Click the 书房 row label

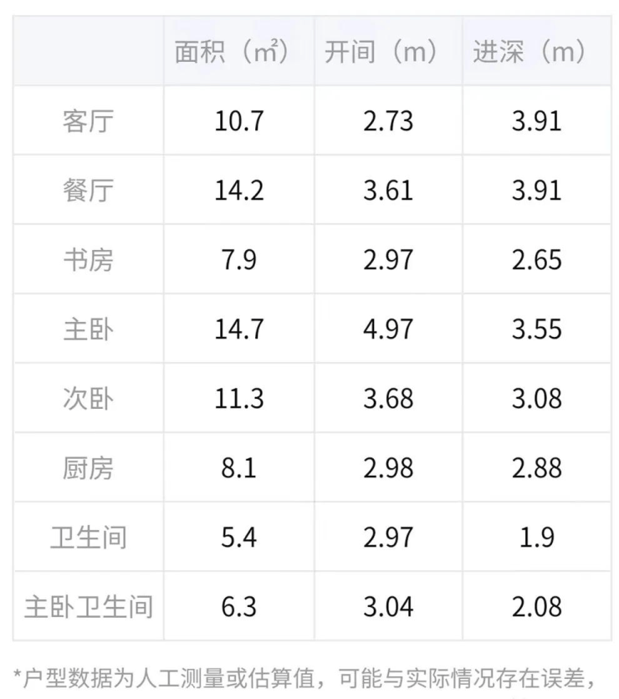pyautogui.click(x=88, y=259)
